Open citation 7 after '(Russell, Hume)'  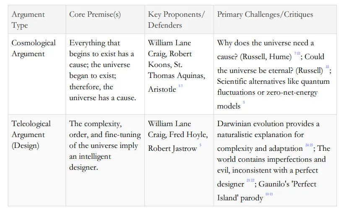pos(295,54)
